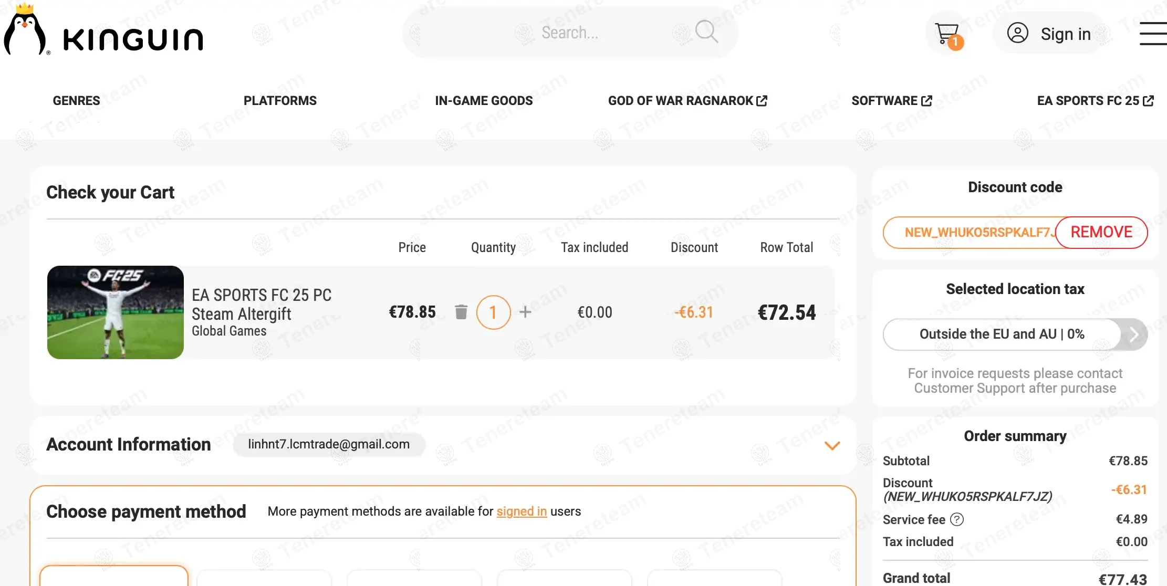Open the location tax selector arrow
The height and width of the screenshot is (586, 1167).
[1133, 334]
